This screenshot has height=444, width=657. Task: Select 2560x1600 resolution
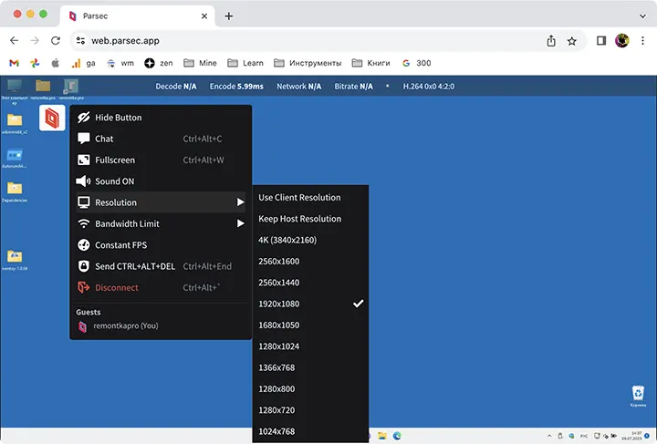coord(310,261)
